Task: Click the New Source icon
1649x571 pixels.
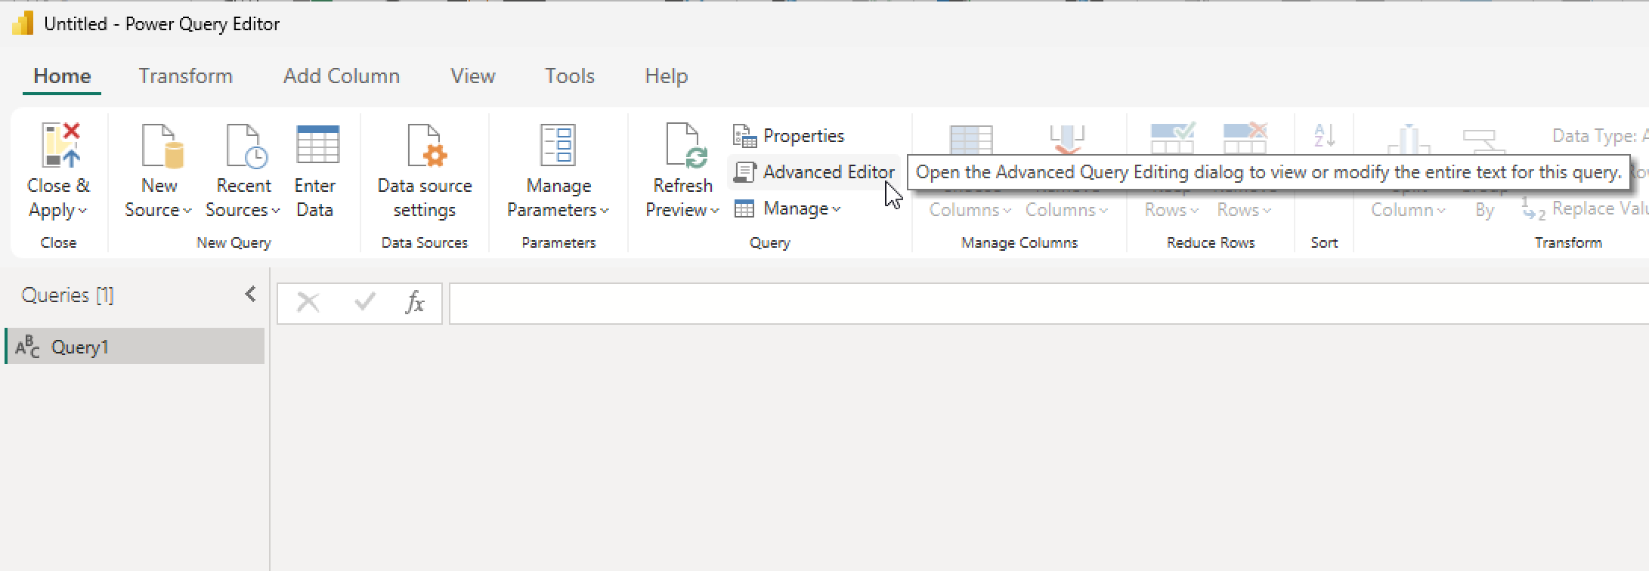Action: [x=162, y=145]
